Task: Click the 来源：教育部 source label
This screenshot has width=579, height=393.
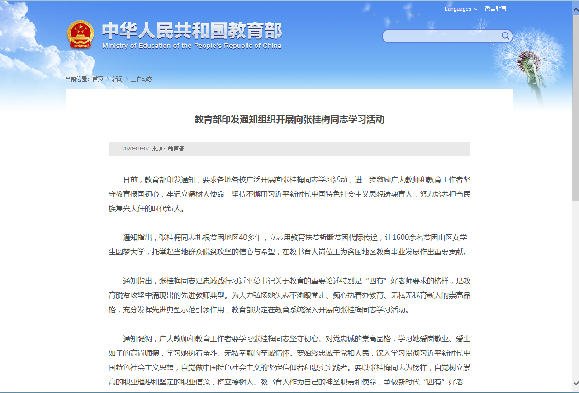Action: pos(168,149)
